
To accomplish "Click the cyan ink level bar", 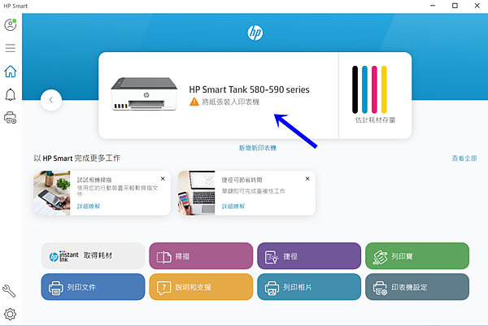I will point(364,89).
